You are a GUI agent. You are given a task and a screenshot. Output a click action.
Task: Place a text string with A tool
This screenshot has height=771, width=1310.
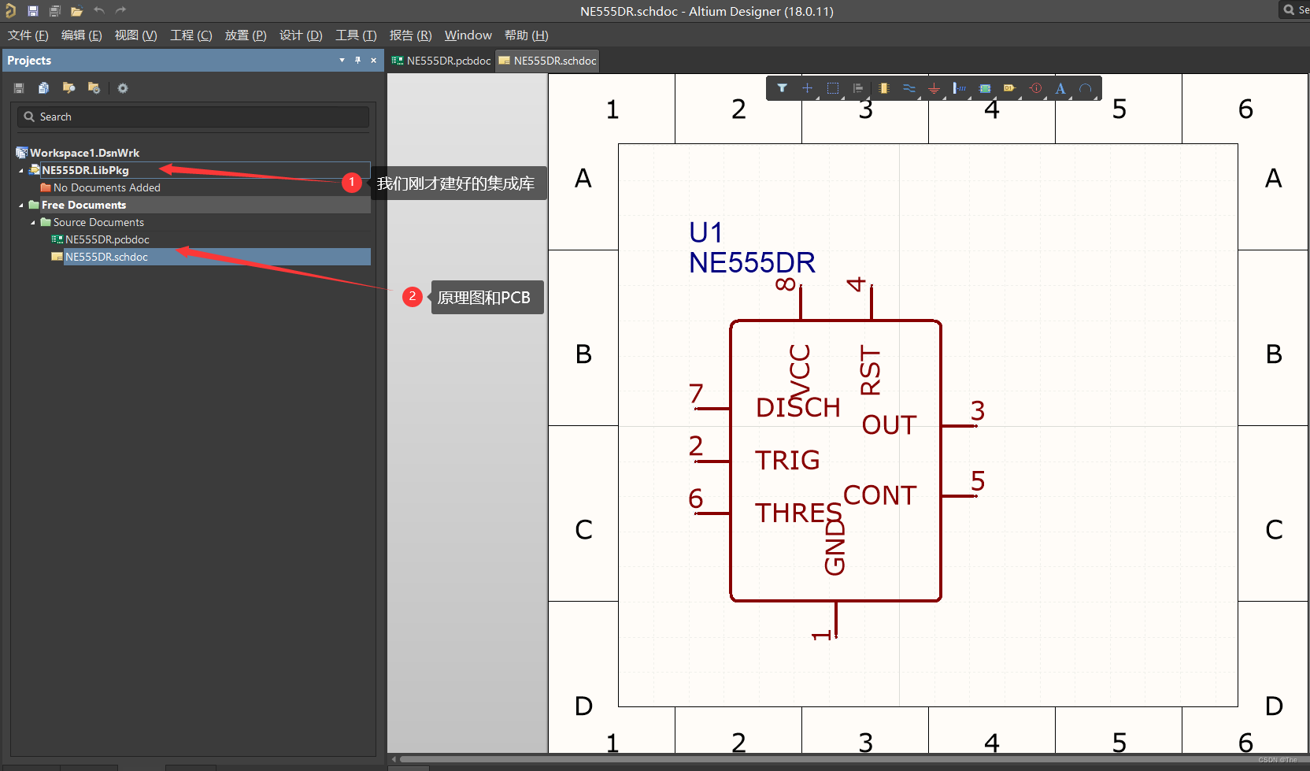[1060, 88]
